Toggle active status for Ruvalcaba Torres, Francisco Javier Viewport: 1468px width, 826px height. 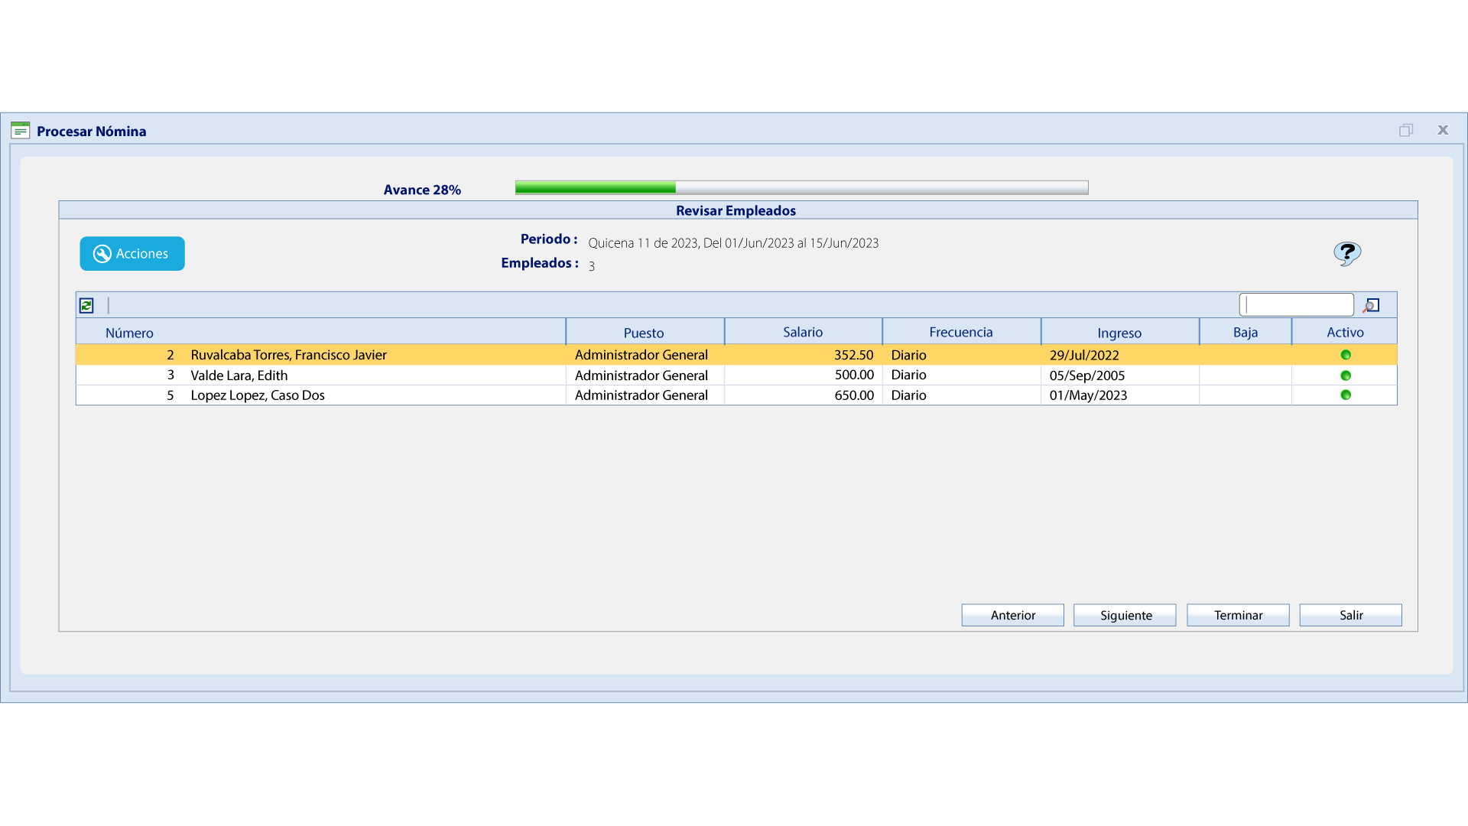1346,354
